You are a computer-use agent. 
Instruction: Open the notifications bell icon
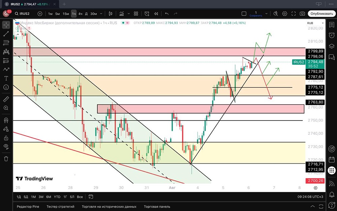click(332, 194)
